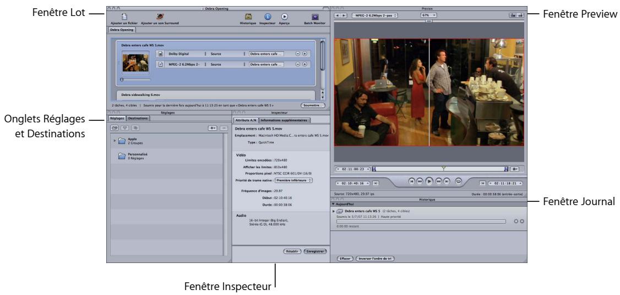Remove the MPEG-2 6.2Mbps target with minus button
The width and height of the screenshot is (620, 295).
298,64
